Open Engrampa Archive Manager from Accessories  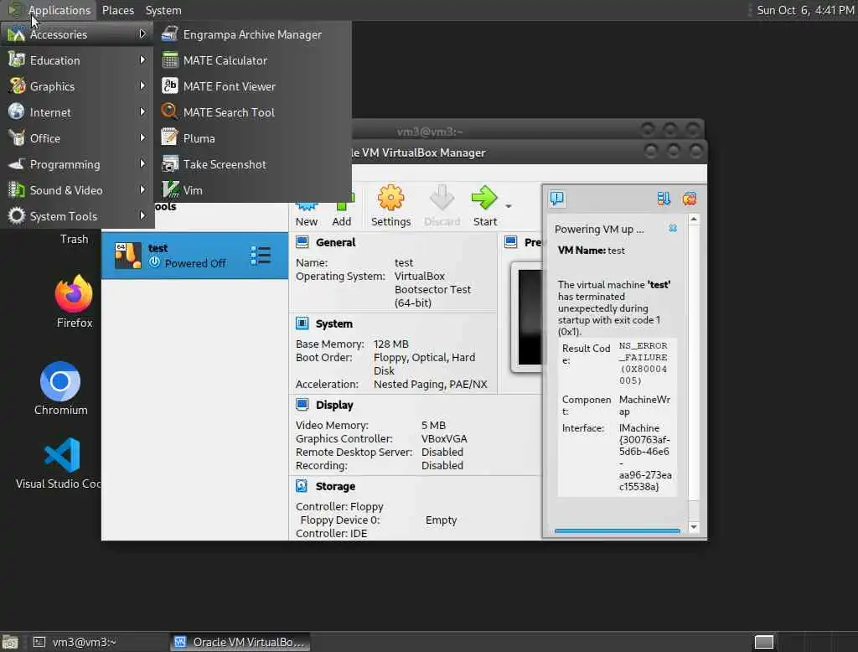click(x=252, y=34)
